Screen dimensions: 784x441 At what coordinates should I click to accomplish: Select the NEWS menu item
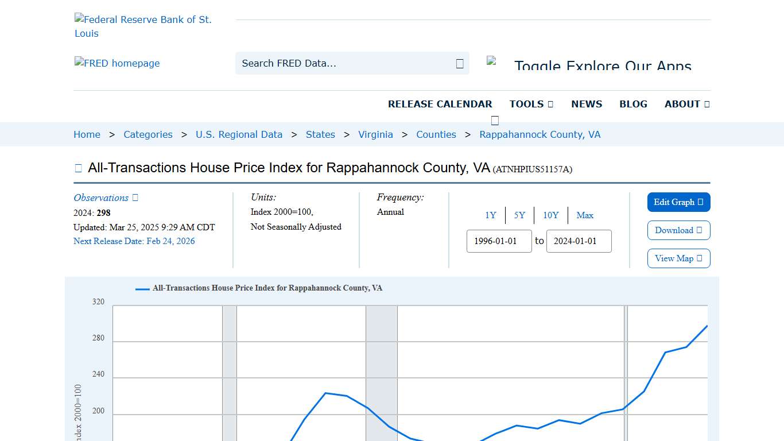click(x=586, y=104)
